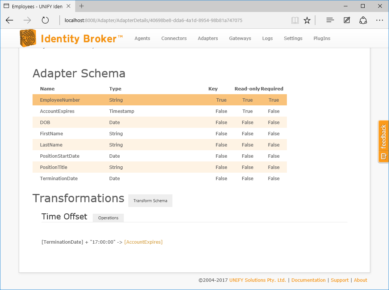Image resolution: width=389 pixels, height=290 pixels.
Task: Follow the [AccountExpires] link
Action: (x=143, y=242)
